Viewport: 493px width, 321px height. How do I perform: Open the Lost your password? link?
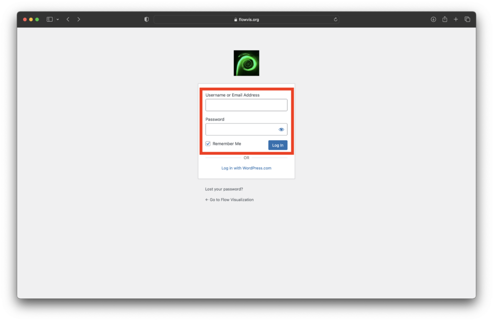point(224,189)
